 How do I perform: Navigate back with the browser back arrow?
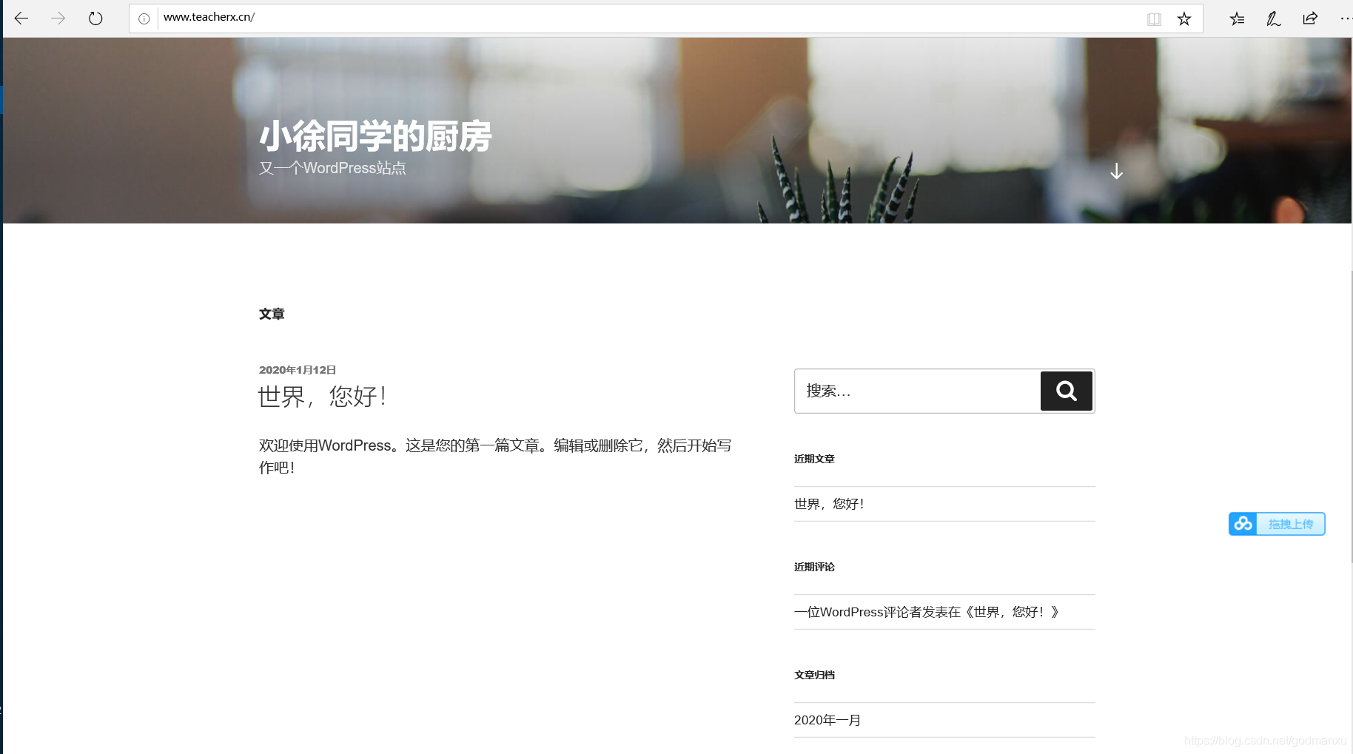click(21, 18)
